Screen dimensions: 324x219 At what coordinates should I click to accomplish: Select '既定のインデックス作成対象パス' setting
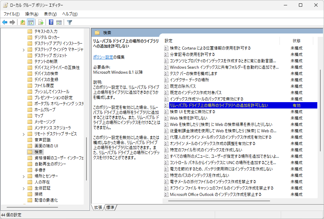[x=196, y=93]
